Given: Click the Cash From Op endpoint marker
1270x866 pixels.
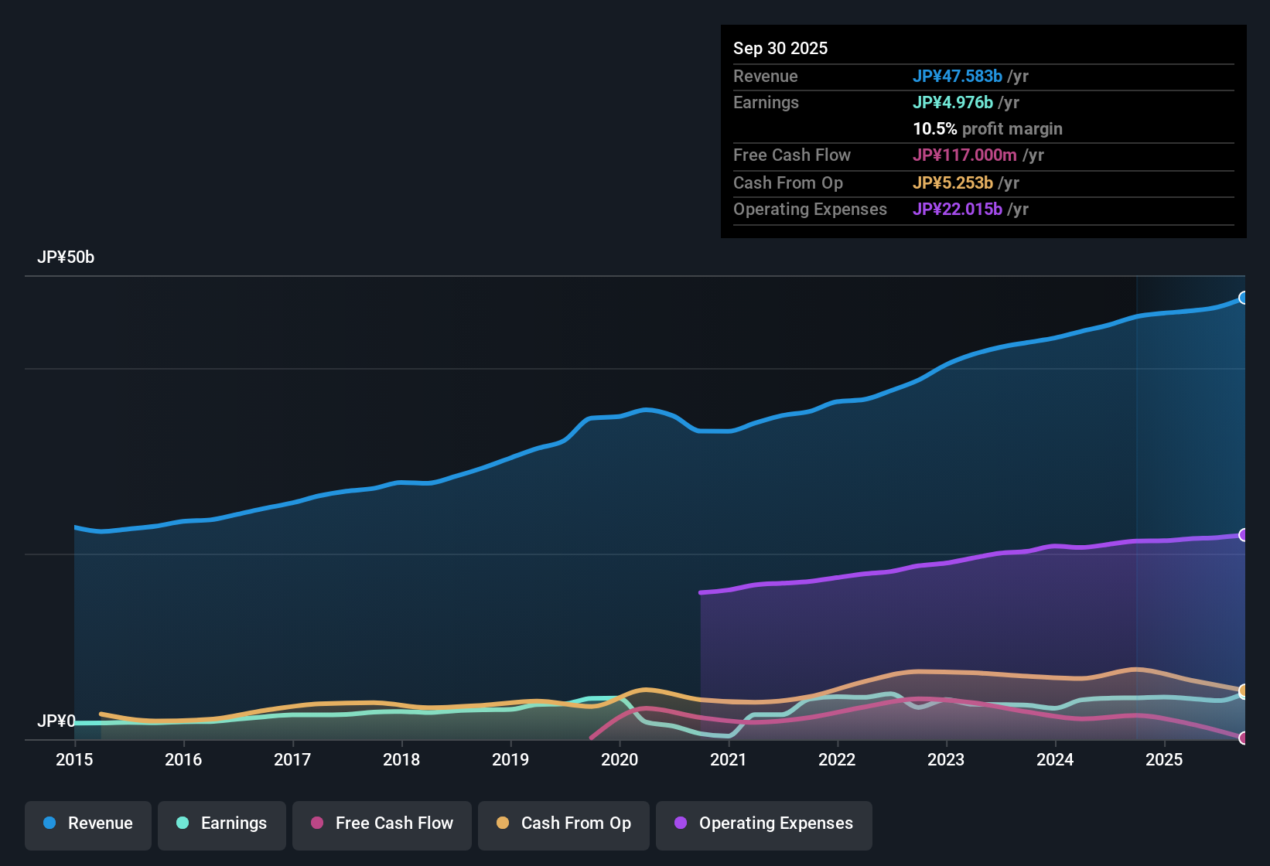Looking at the screenshot, I should pyautogui.click(x=1244, y=691).
